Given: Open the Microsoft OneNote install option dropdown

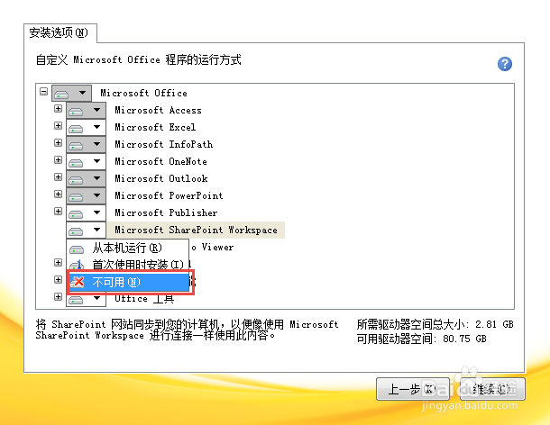Looking at the screenshot, I should pyautogui.click(x=86, y=161).
